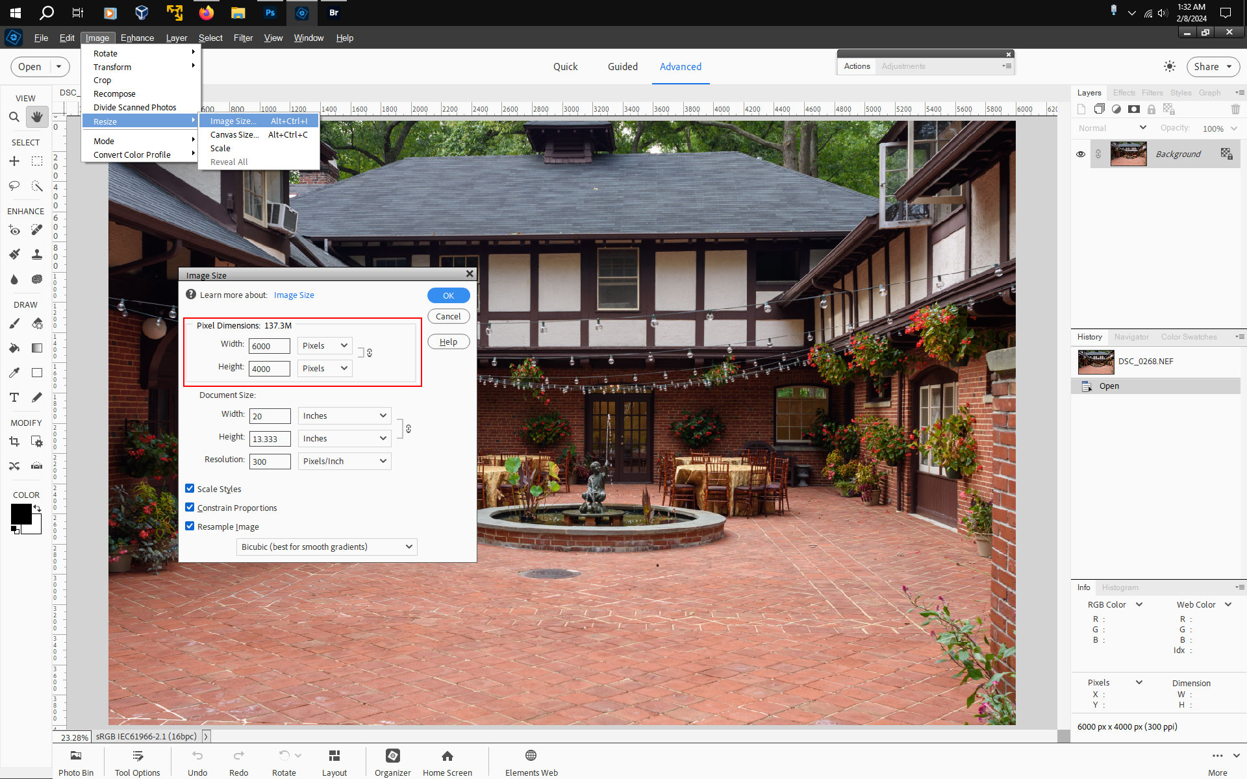The height and width of the screenshot is (779, 1247).
Task: Select the Crop tool
Action: coord(14,441)
